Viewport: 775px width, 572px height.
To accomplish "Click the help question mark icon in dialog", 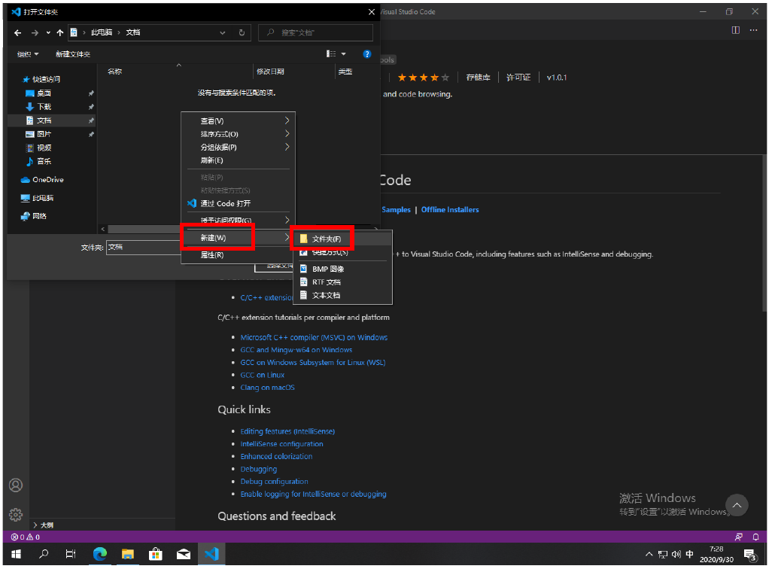I will click(367, 54).
